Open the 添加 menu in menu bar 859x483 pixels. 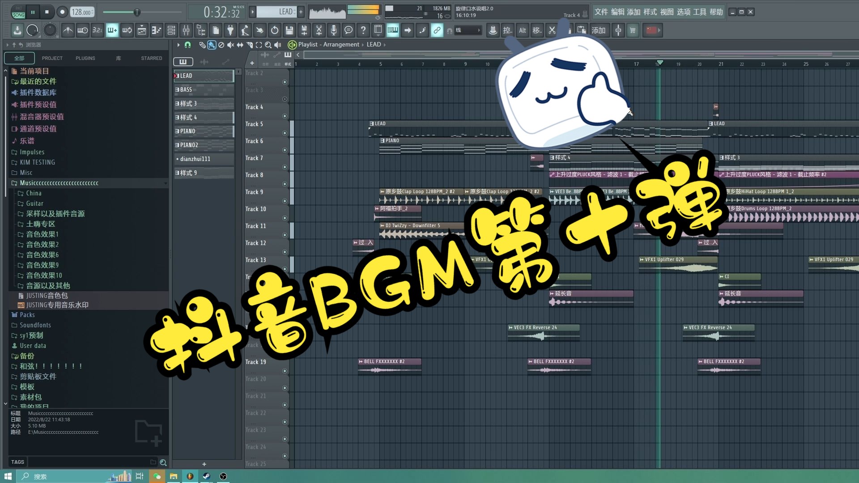(634, 12)
